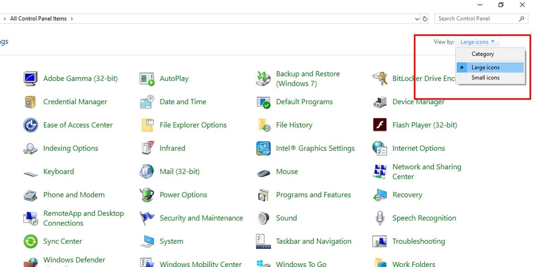Viewport: 534px width, 267px height.
Task: Open the Credential Manager safe icon
Action: click(x=30, y=102)
